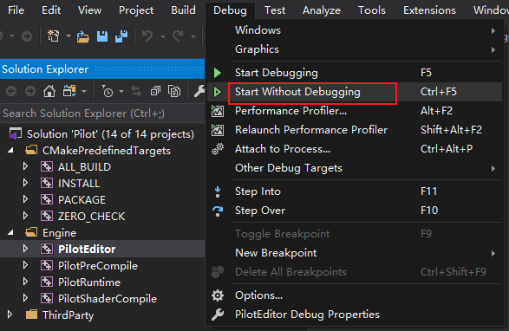Image resolution: width=509 pixels, height=331 pixels.
Task: Choose Relaunch Performance Profiler
Action: [x=354, y=130]
